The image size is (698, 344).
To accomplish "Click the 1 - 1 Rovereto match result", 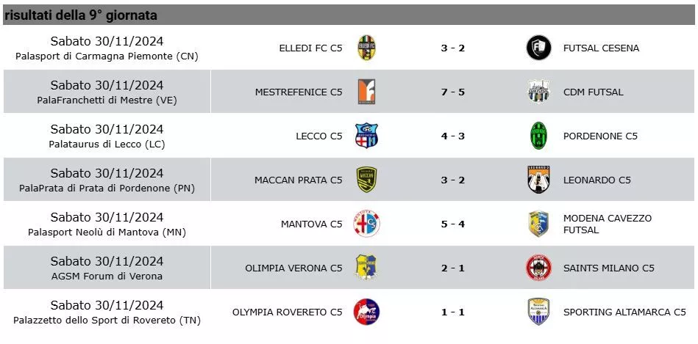I will [x=453, y=312].
